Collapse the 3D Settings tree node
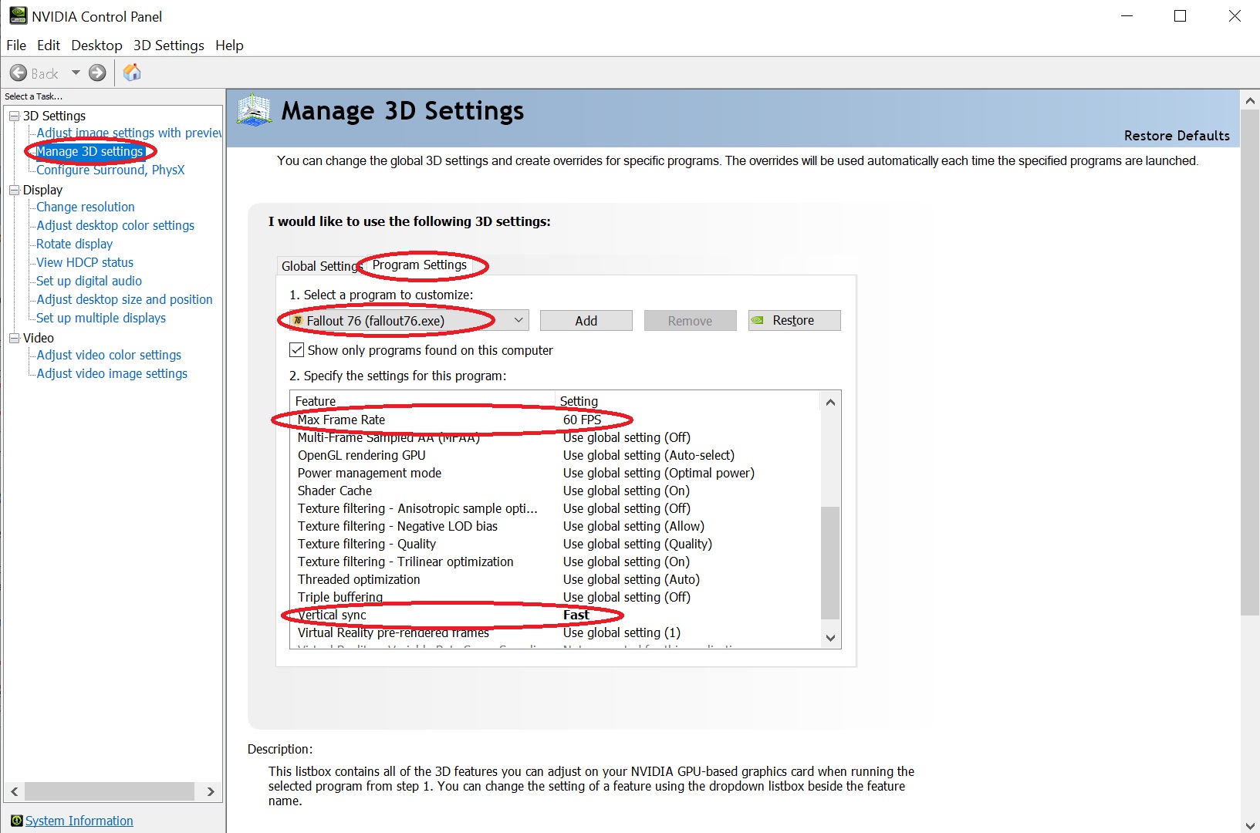Viewport: 1260px width, 833px height. click(14, 116)
